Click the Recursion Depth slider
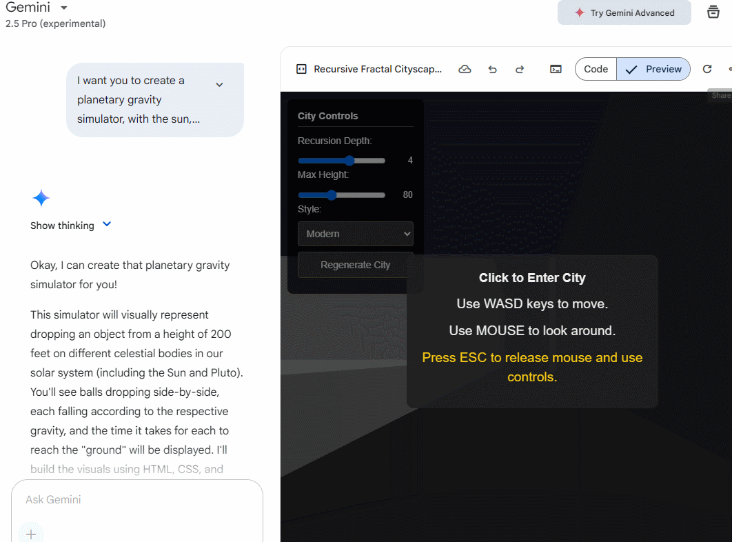 pos(342,161)
